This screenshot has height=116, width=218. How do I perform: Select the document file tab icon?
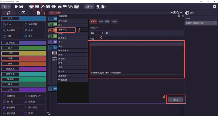(x=38, y=13)
